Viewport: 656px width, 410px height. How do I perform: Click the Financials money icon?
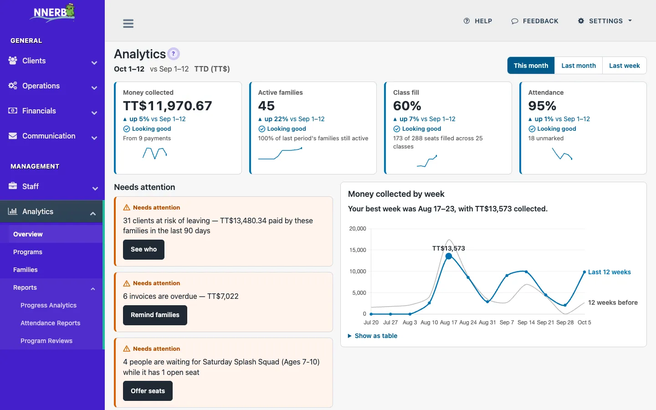pyautogui.click(x=13, y=111)
